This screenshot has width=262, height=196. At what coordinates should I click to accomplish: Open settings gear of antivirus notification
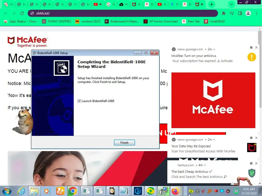pos(251,47)
